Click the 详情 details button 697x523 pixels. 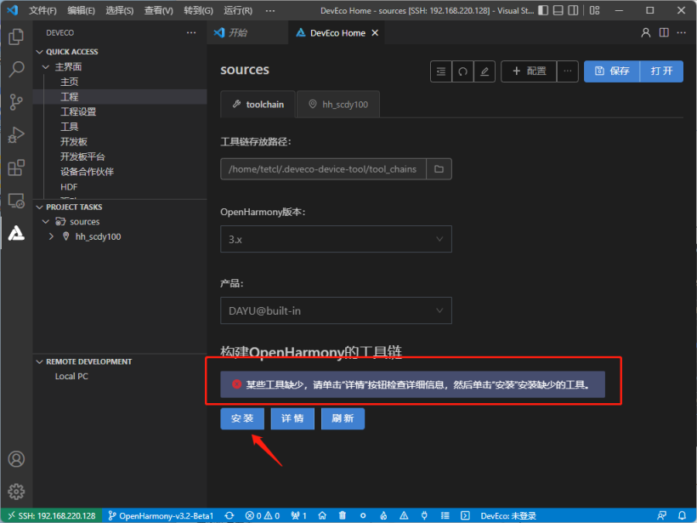[292, 418]
